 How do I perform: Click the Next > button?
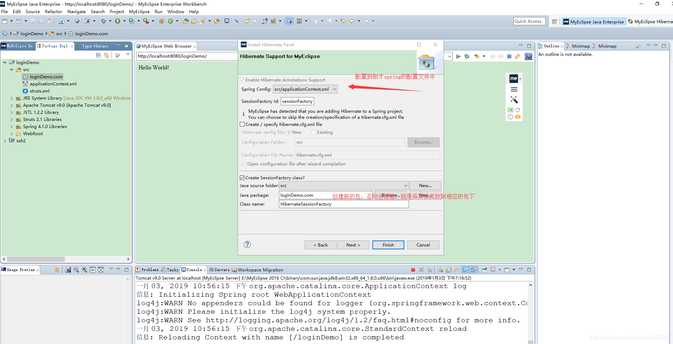tap(353, 245)
